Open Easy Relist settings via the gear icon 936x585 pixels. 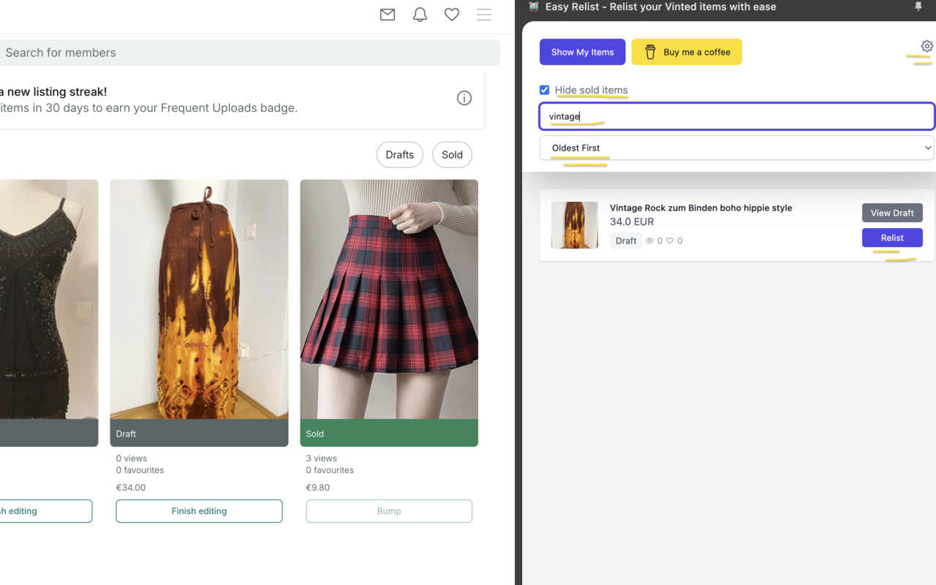[926, 45]
